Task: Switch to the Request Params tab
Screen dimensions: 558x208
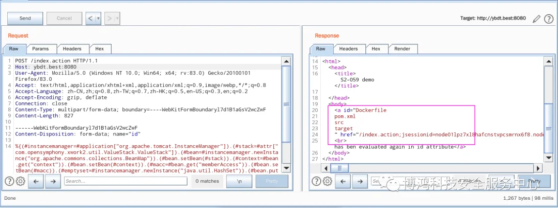Action: [x=41, y=49]
